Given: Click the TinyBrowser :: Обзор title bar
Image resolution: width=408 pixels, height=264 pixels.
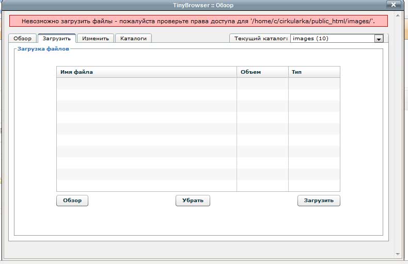Looking at the screenshot, I should click(203, 5).
